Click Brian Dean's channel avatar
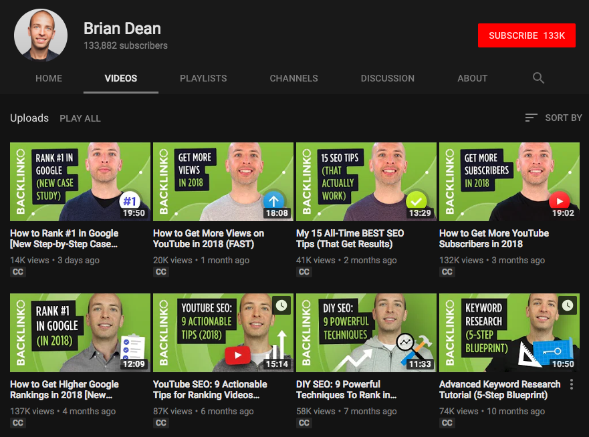589x437 pixels. click(x=41, y=35)
